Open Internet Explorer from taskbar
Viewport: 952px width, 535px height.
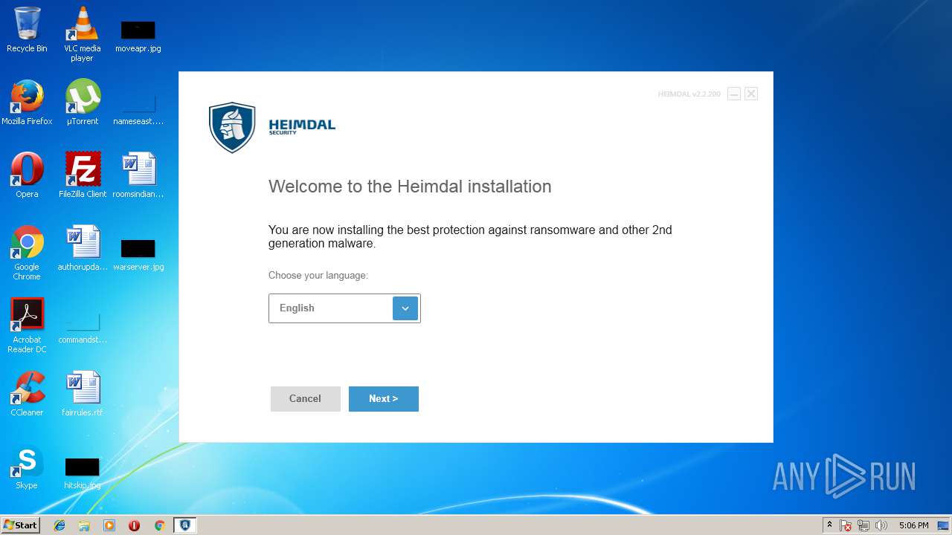coord(59,525)
